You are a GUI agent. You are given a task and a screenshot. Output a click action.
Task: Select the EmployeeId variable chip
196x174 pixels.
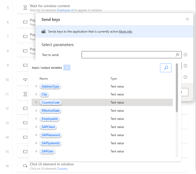(x=50, y=119)
